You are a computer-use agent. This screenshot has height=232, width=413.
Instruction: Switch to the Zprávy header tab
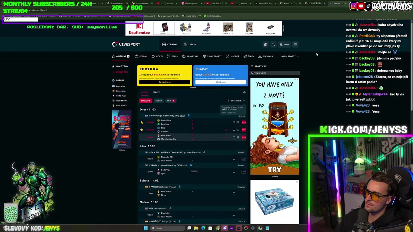tap(190, 44)
